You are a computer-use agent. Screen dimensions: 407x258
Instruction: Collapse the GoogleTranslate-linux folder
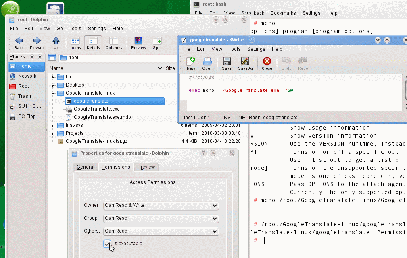pyautogui.click(x=53, y=93)
